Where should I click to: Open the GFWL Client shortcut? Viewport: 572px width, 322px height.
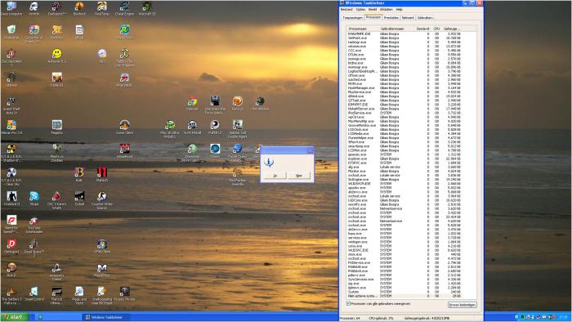(102, 246)
